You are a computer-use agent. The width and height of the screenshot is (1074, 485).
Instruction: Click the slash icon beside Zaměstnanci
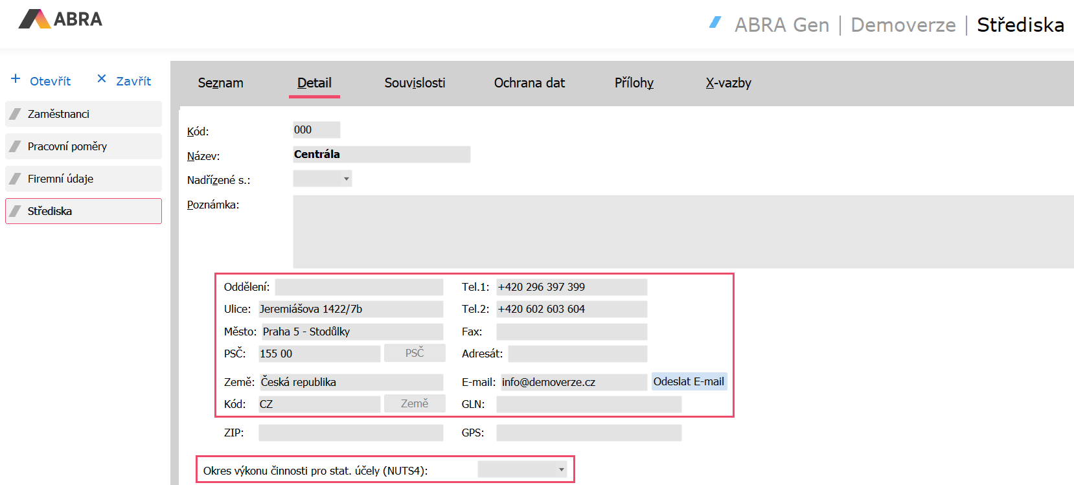click(x=16, y=114)
